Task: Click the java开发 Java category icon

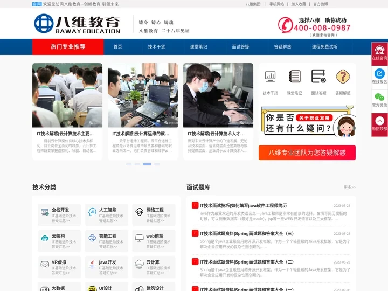Action: [92, 264]
